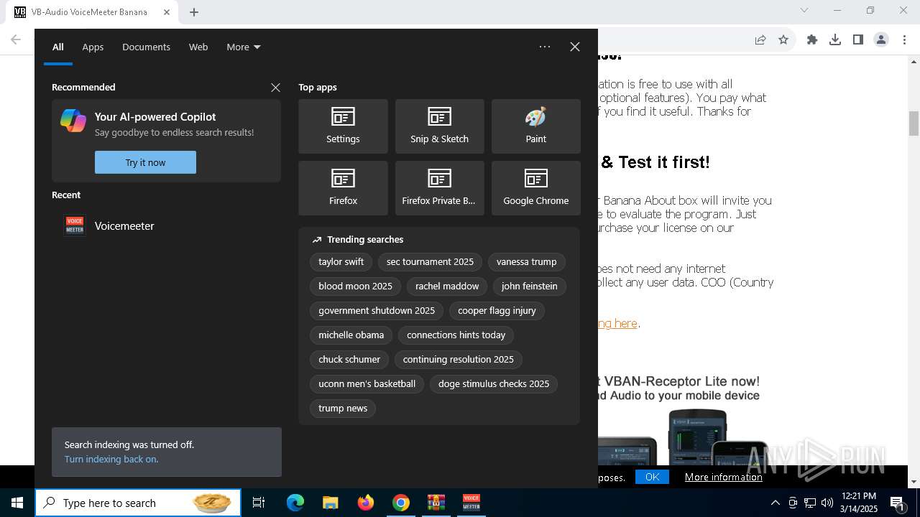This screenshot has height=517, width=920.
Task: Switch to Apps search tab
Action: [93, 47]
